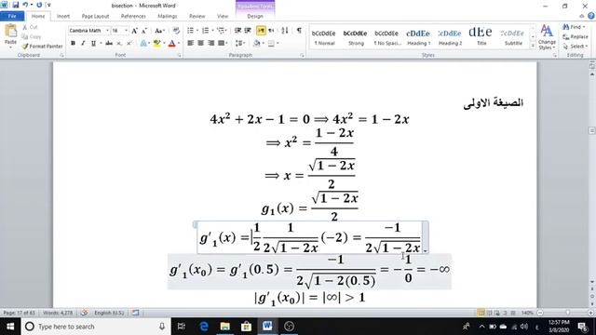Click the Windows Start button
Image resolution: width=596 pixels, height=335 pixels.
10,327
